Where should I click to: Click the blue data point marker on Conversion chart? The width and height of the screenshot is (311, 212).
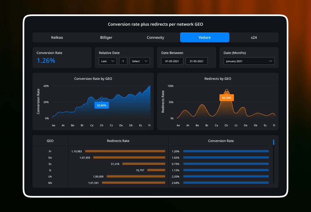click(102, 98)
